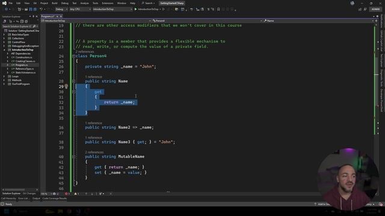Expand the Dependencies node
The height and width of the screenshot is (216, 385).
click(8, 53)
